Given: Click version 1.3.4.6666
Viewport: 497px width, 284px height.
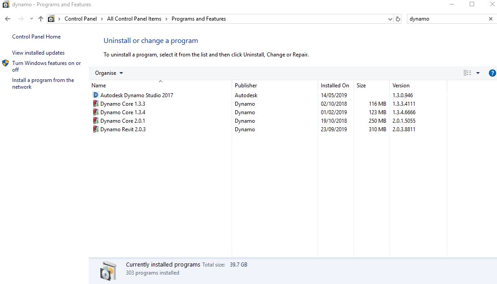Looking at the screenshot, I should pos(404,112).
